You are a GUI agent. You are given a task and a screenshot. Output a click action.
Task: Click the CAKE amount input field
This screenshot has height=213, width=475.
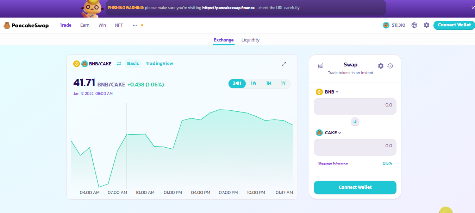(355, 147)
